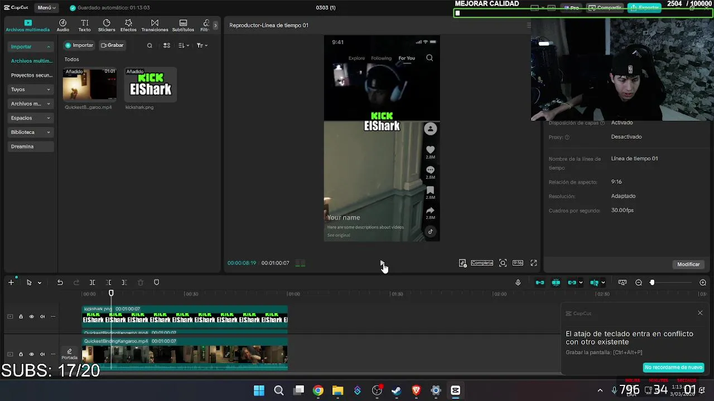Mute the QuickestBindingKangaroo video track
Viewport: 714px width, 401px height.
[42, 354]
